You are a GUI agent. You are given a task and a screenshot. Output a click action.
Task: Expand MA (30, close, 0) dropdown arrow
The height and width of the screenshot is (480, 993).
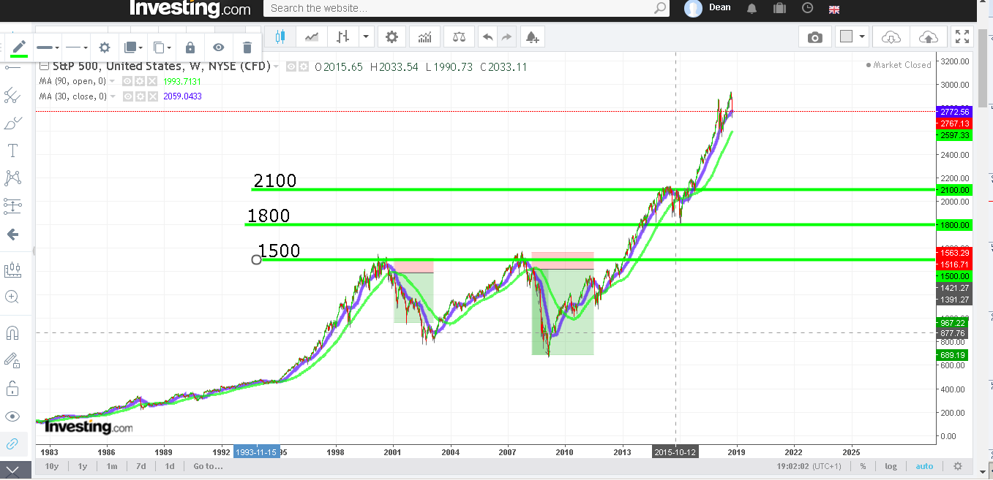point(113,96)
